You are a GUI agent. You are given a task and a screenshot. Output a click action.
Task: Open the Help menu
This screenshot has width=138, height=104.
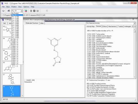pos(32,7)
